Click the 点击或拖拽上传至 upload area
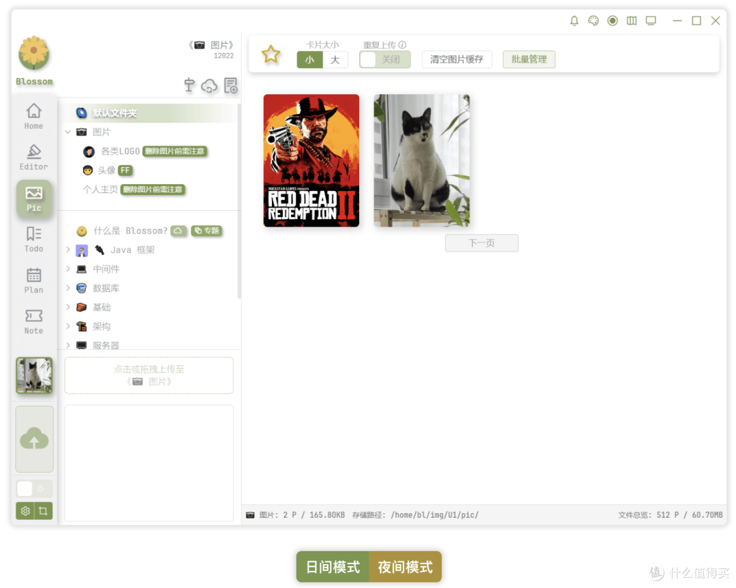Screen dimensions: 736x588 [x=149, y=376]
